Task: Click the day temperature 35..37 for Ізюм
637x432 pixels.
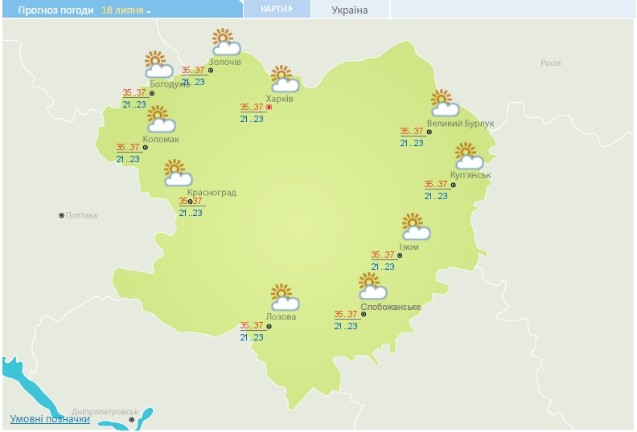Action: click(383, 255)
